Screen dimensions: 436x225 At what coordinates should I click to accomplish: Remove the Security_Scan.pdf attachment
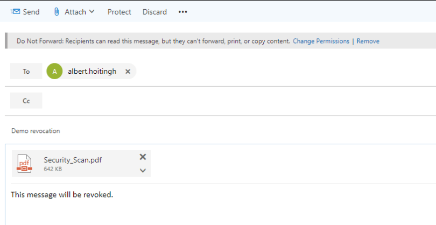pyautogui.click(x=143, y=157)
